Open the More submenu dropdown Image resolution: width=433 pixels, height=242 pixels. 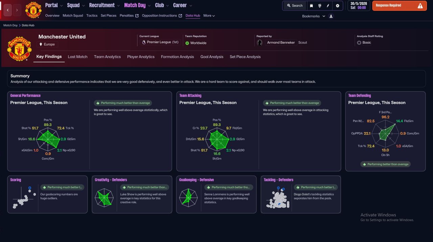point(209,16)
